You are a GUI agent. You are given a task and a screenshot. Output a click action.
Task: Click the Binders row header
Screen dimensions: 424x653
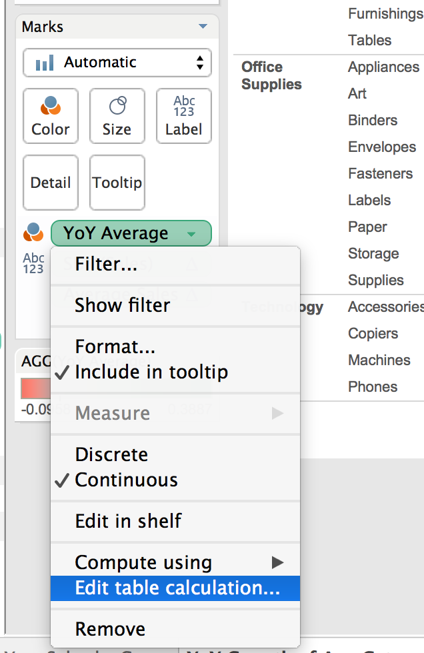click(x=373, y=121)
